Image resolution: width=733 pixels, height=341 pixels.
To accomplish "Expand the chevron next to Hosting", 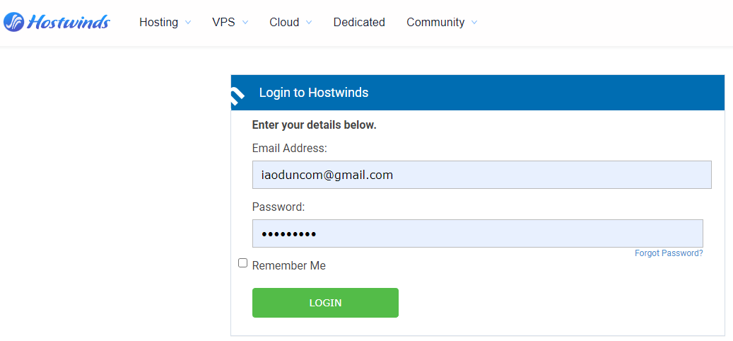I will point(188,23).
